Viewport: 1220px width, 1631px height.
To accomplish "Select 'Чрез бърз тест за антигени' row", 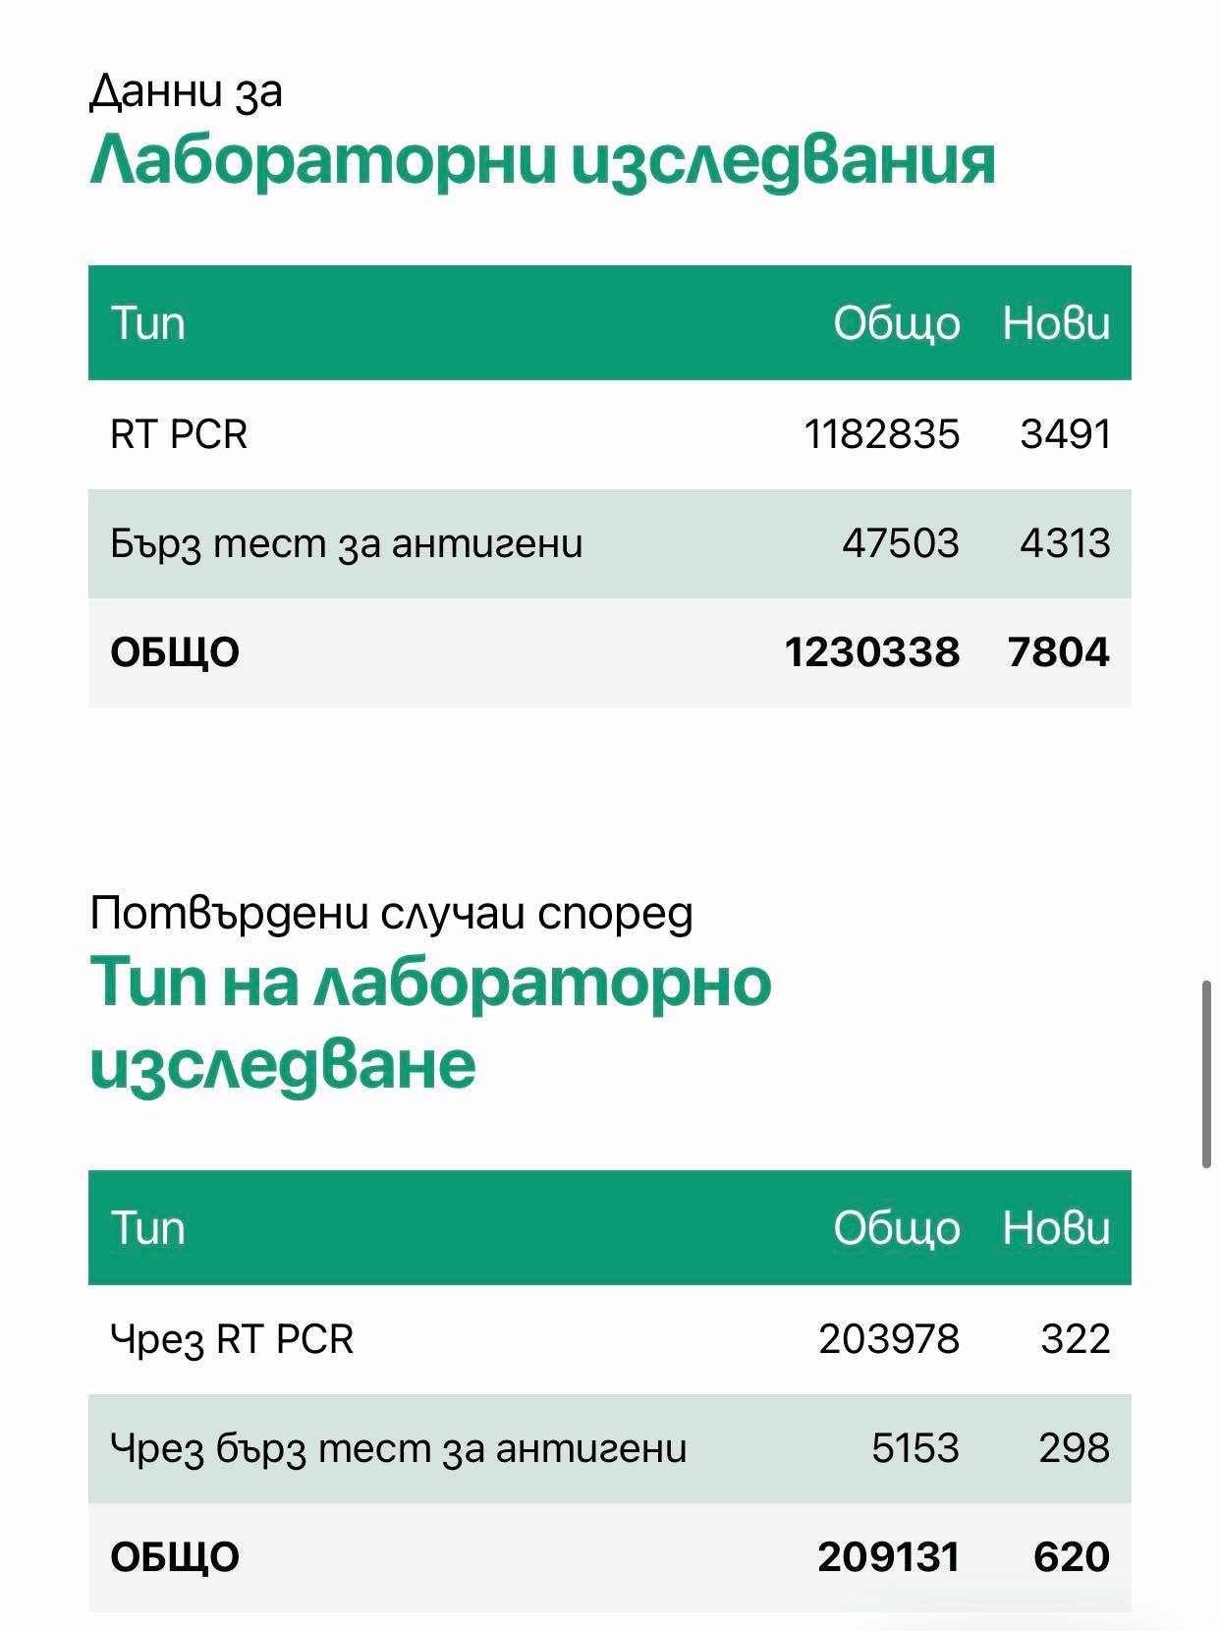I will [610, 1448].
